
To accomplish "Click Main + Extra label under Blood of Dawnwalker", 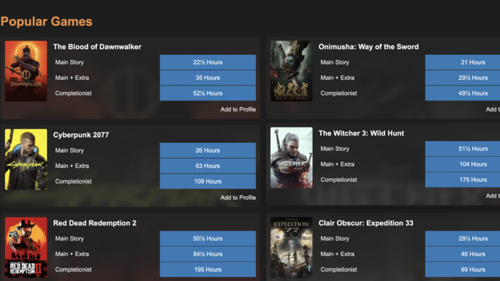I will (72, 77).
